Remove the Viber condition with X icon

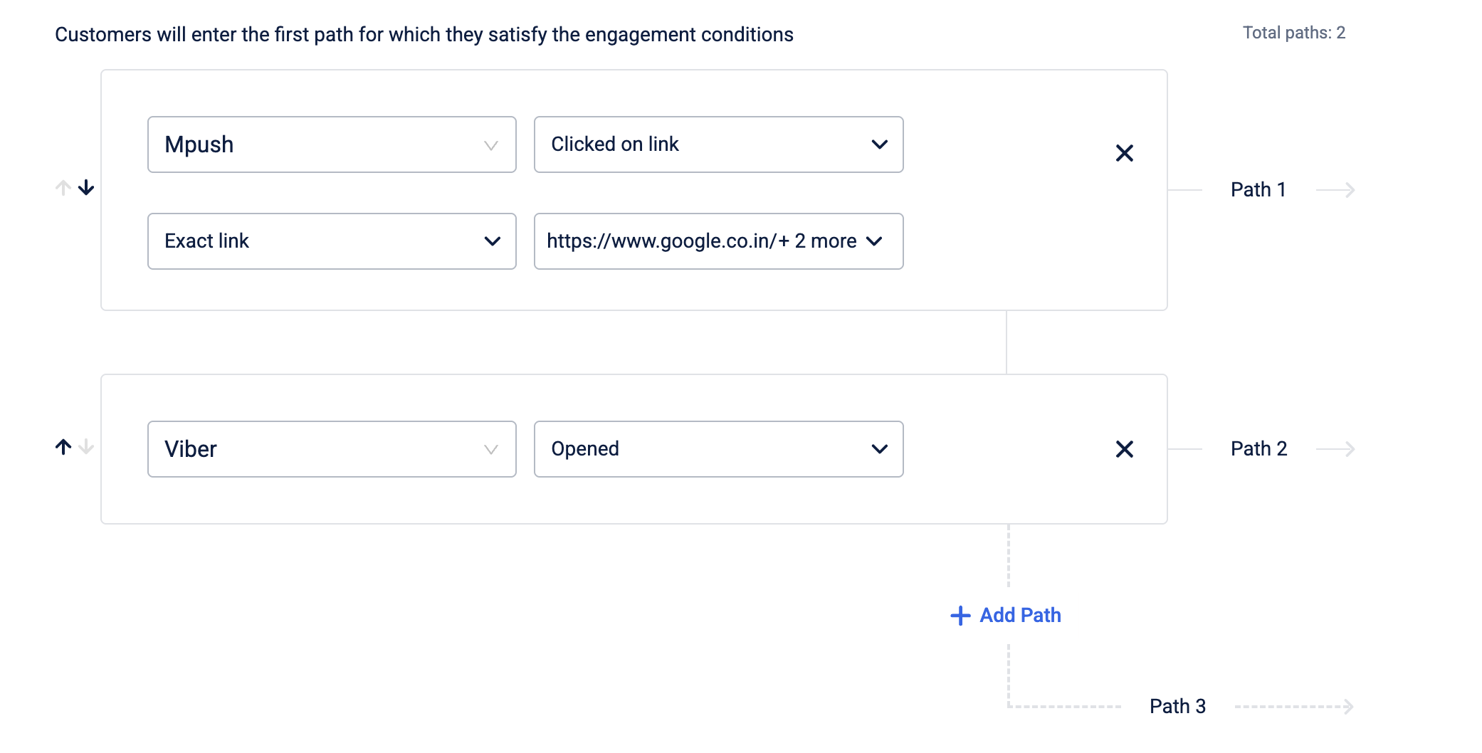(1125, 449)
